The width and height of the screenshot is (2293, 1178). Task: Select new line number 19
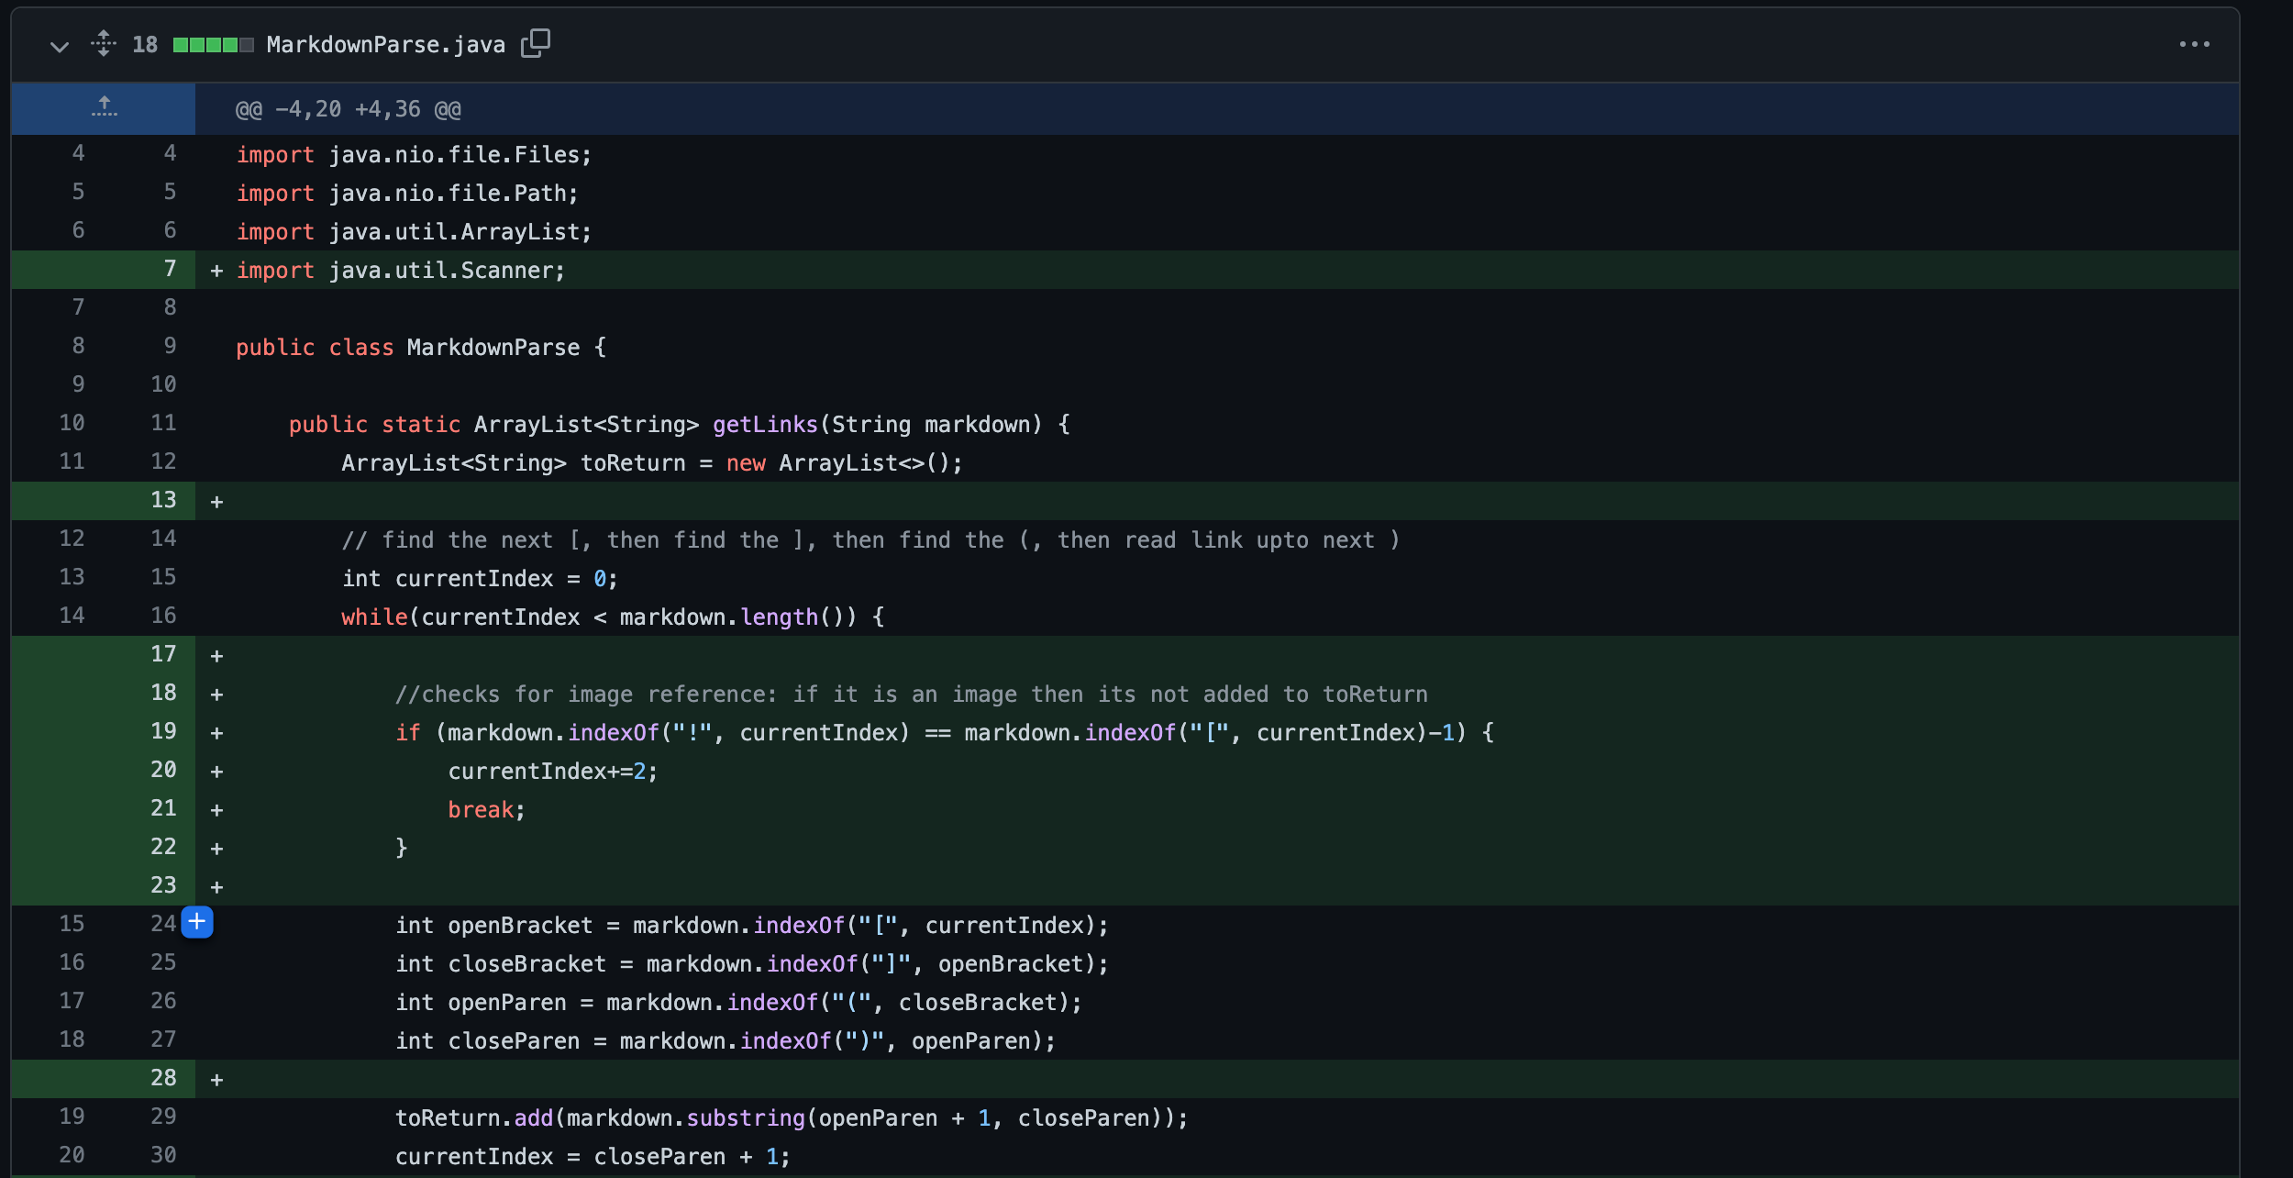(163, 731)
